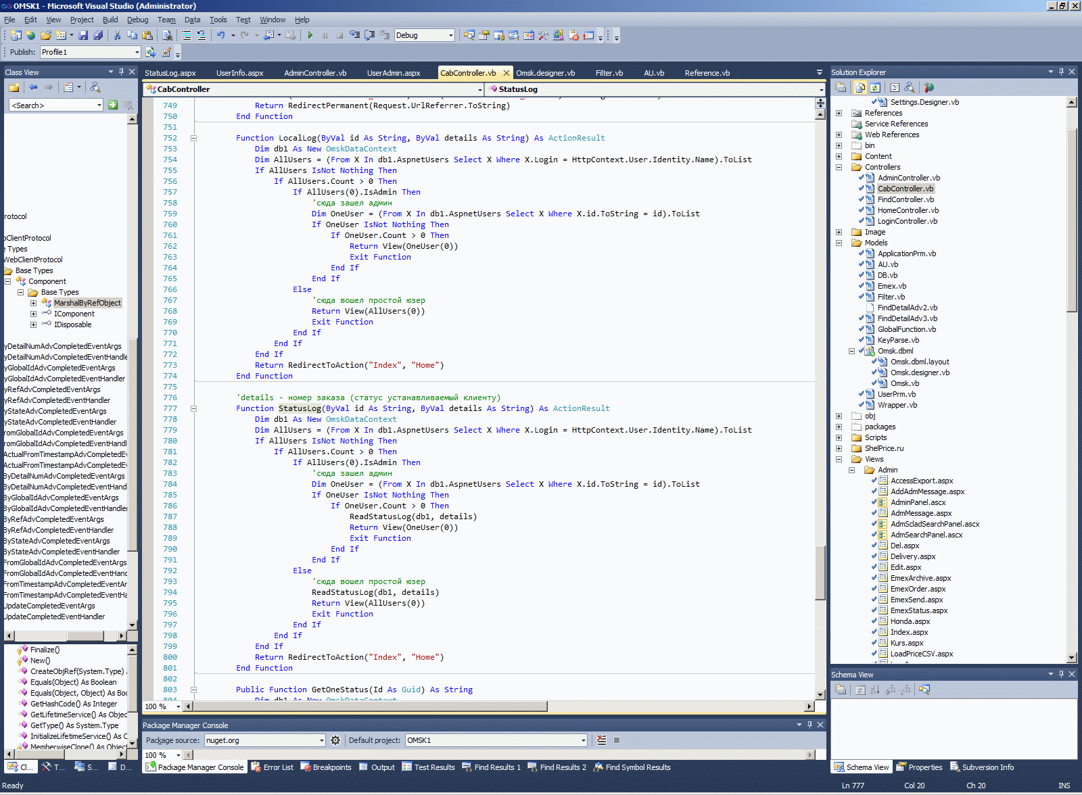Viewport: 1082px width, 795px height.
Task: Toggle Show All Files in Solution Explorer
Action: pyautogui.click(x=860, y=87)
